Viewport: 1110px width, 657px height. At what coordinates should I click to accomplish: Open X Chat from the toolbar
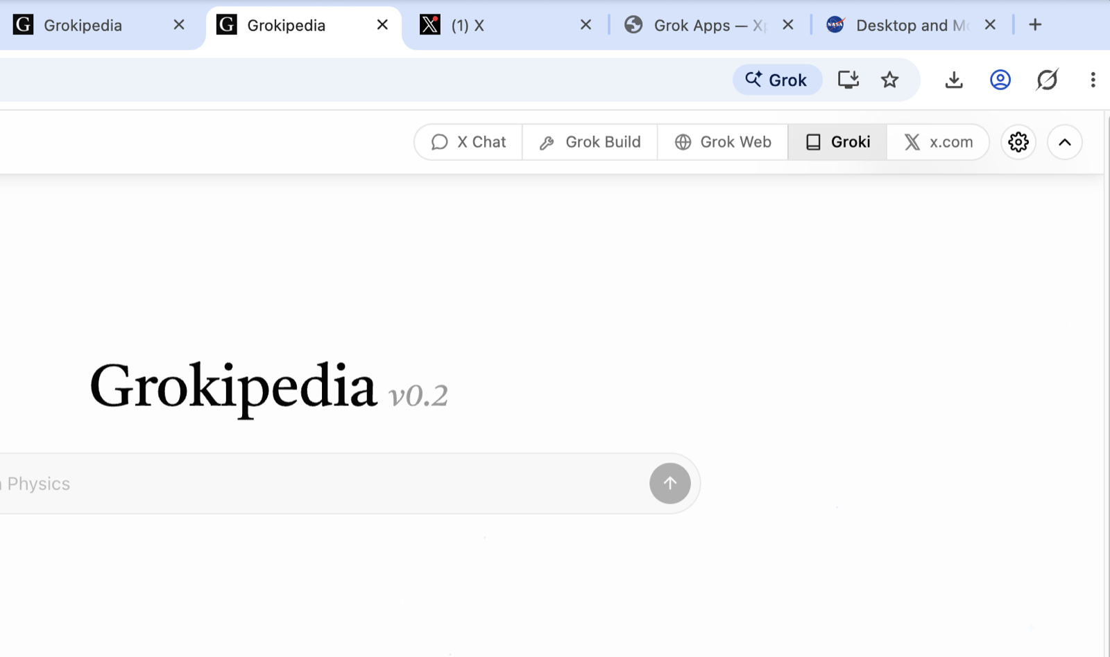click(x=468, y=142)
